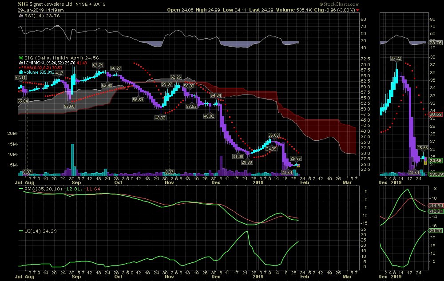Click the 'Volume 535.1K' header value
The image size is (444, 281).
pos(294,10)
